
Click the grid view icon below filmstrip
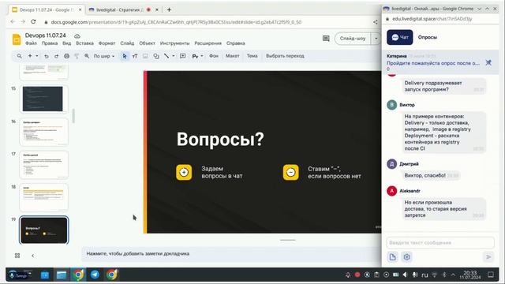tap(17, 256)
